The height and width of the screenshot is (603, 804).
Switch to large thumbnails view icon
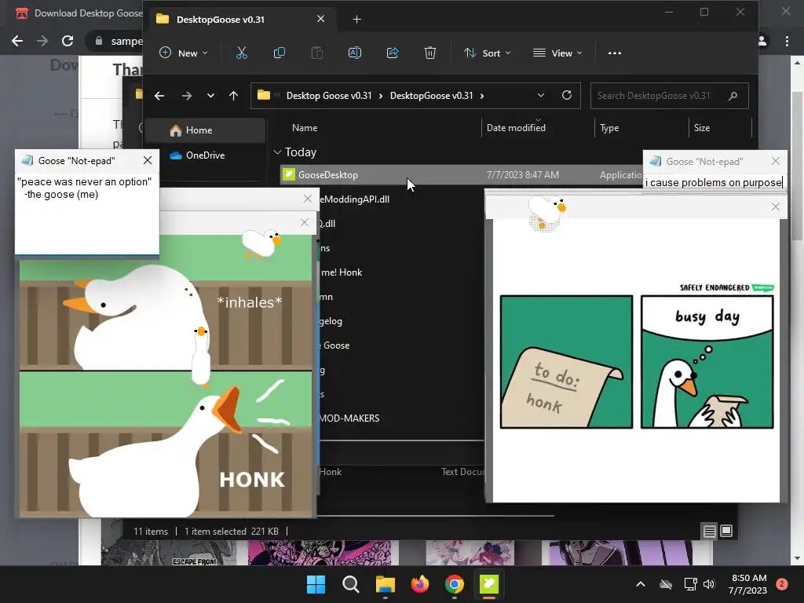[726, 531]
